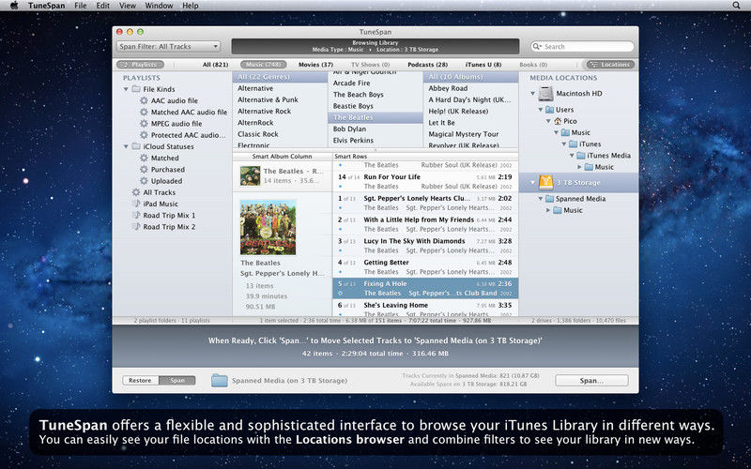The width and height of the screenshot is (751, 469).
Task: Click gear icon beside Purchased playlist
Action: pyautogui.click(x=144, y=170)
